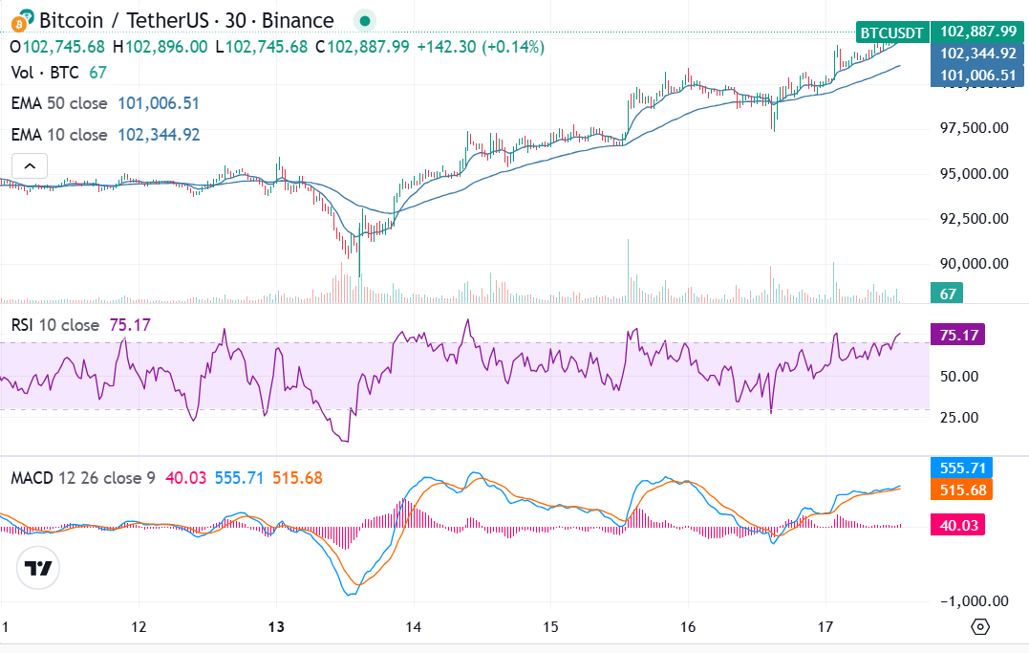
Task: Click the 95,000.00 price scale label
Action: point(973,173)
